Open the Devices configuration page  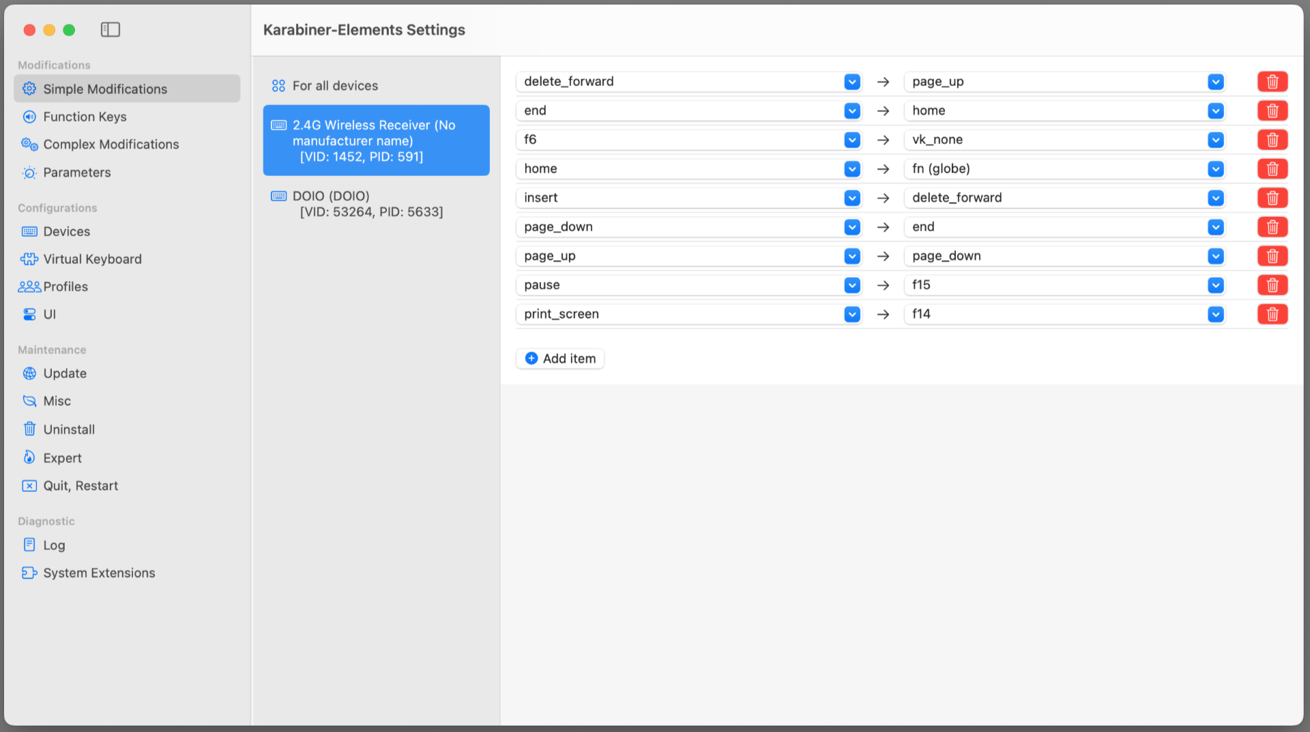coord(66,231)
